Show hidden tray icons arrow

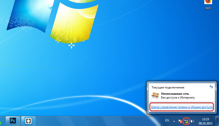click(174, 121)
